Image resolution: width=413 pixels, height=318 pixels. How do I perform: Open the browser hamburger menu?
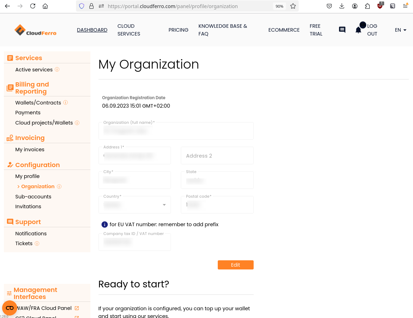(405, 6)
